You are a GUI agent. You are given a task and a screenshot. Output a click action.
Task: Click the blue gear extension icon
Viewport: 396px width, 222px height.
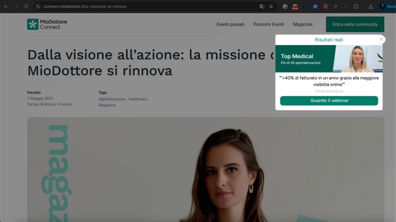pos(315,6)
